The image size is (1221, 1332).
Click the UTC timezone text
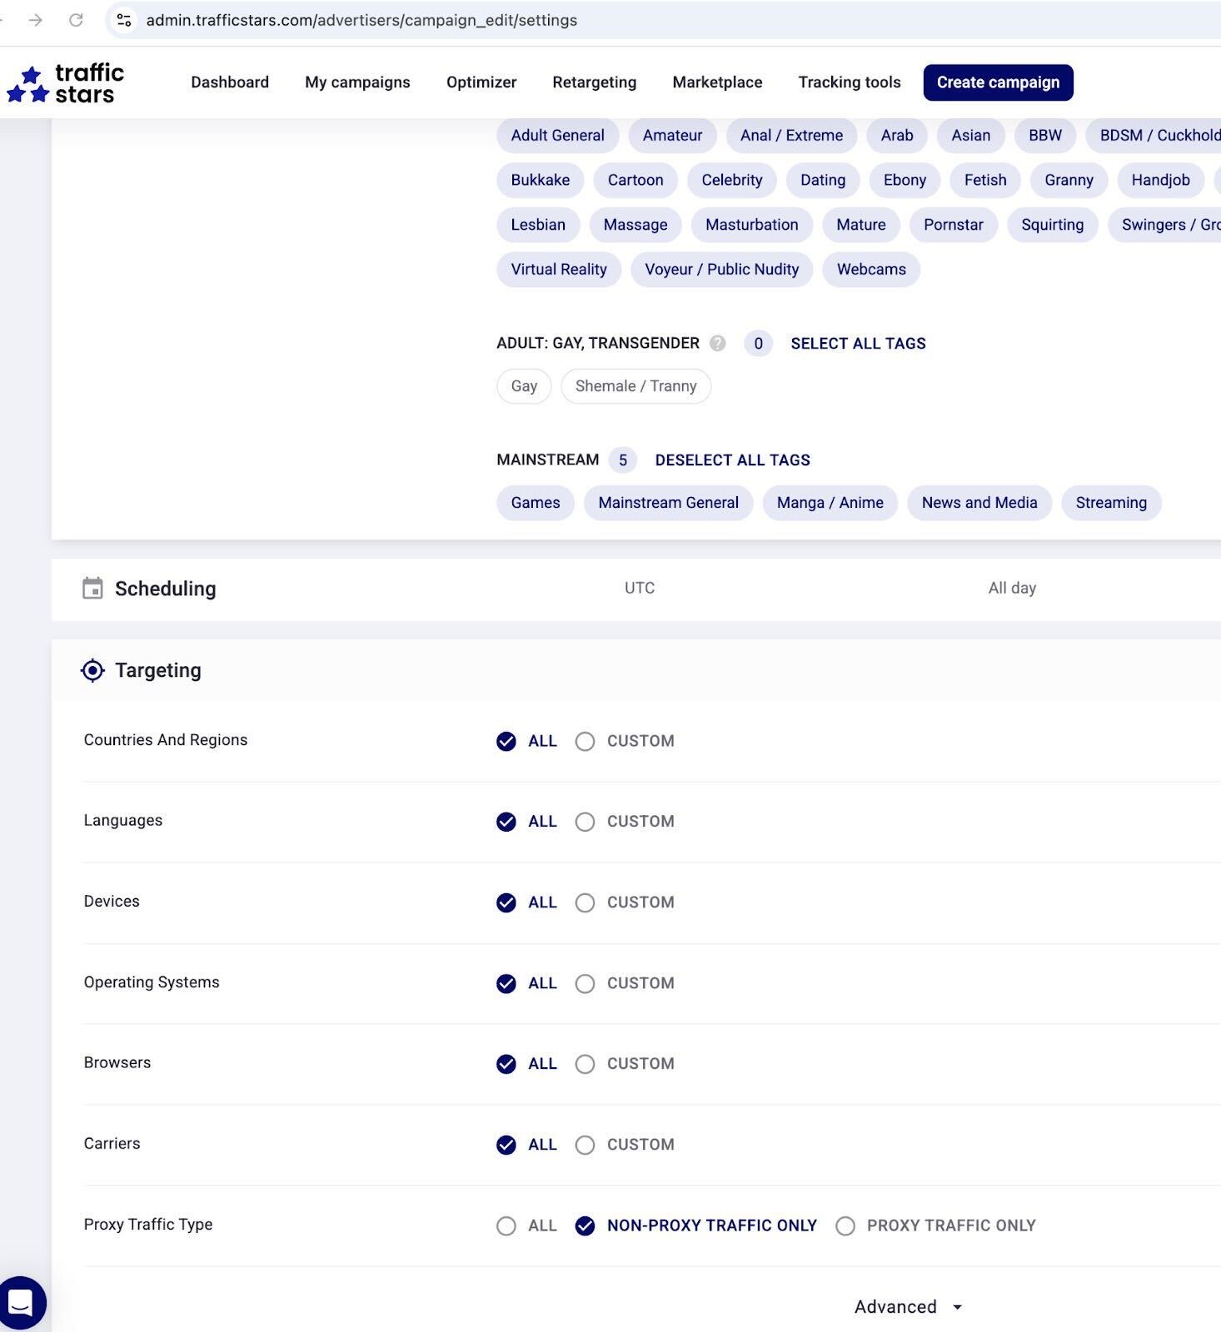pyautogui.click(x=640, y=588)
